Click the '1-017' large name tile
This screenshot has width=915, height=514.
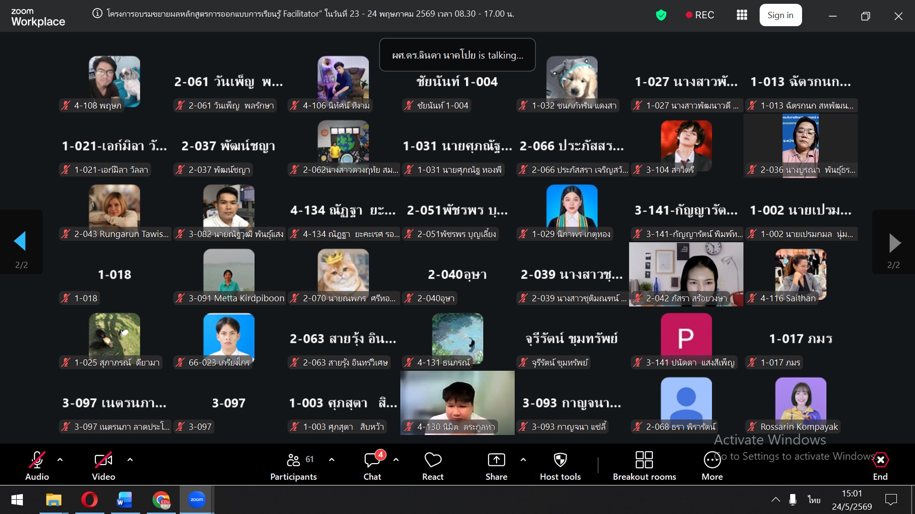(801, 338)
